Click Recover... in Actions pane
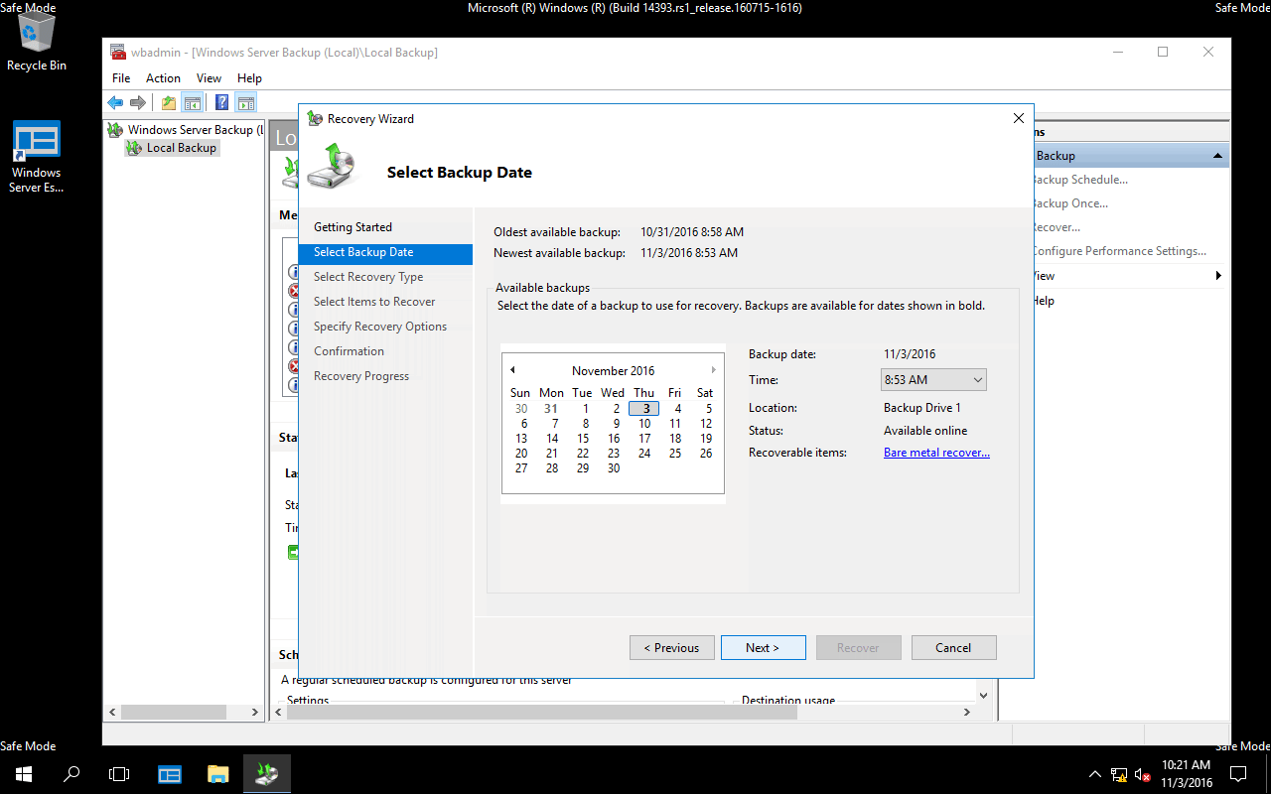 pyautogui.click(x=1057, y=227)
